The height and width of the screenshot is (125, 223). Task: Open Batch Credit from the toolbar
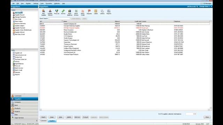(x=83, y=12)
